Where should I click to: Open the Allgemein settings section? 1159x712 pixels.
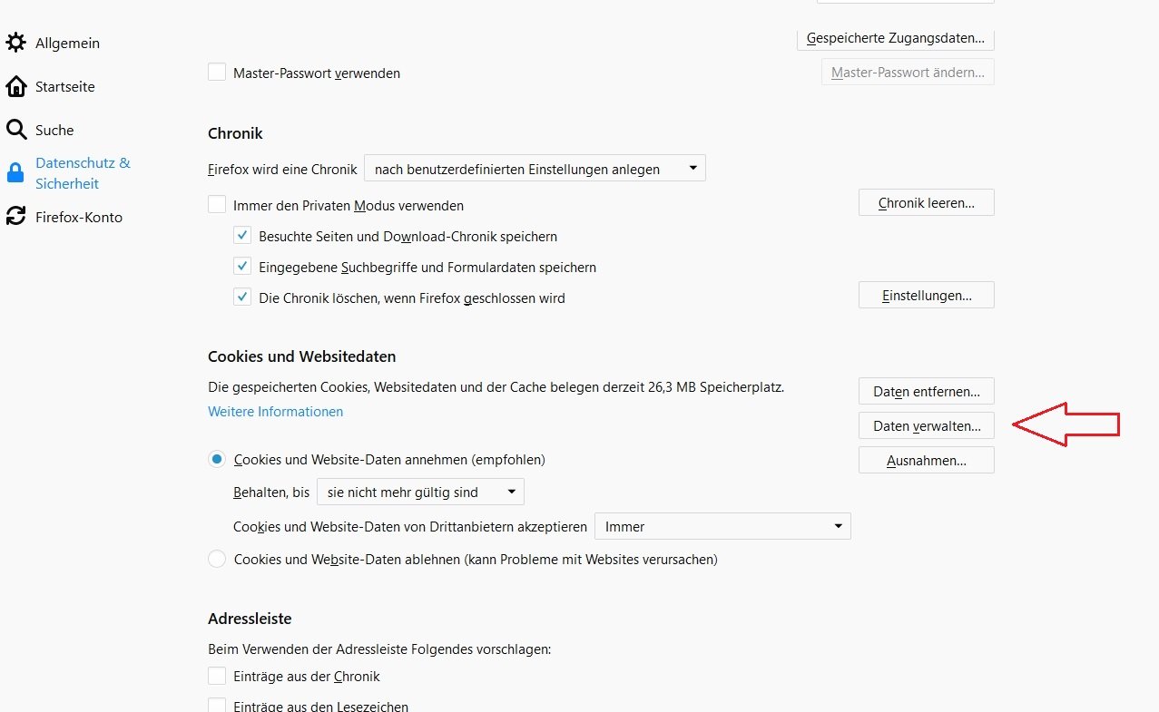point(67,44)
